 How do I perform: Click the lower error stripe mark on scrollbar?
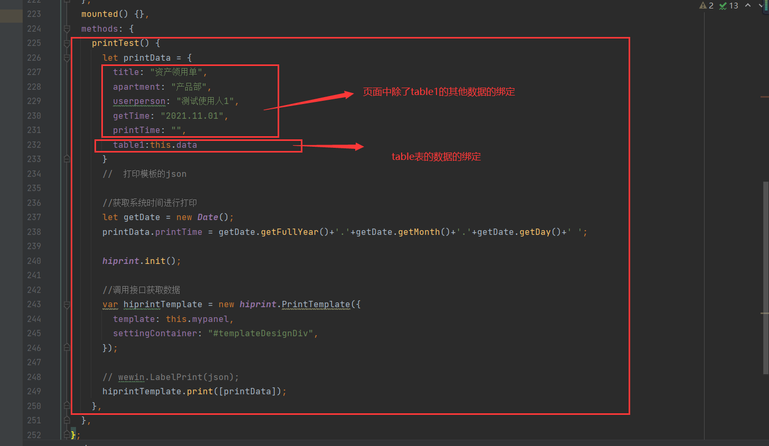pyautogui.click(x=765, y=314)
